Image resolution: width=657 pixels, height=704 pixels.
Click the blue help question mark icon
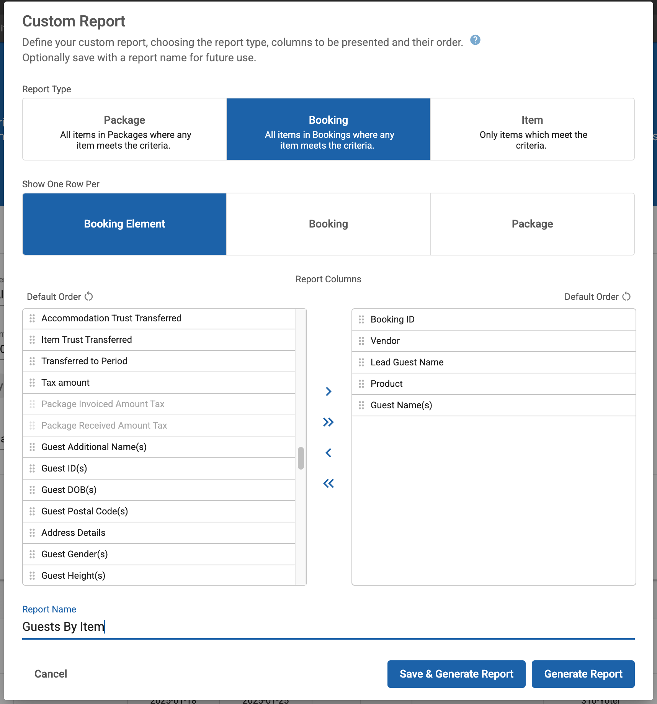pyautogui.click(x=475, y=40)
